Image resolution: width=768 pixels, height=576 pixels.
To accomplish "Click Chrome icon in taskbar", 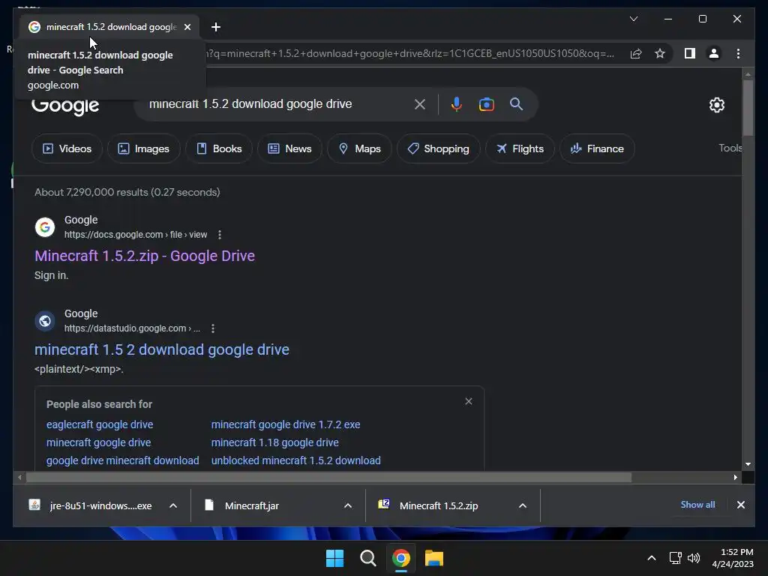I will coord(400,558).
